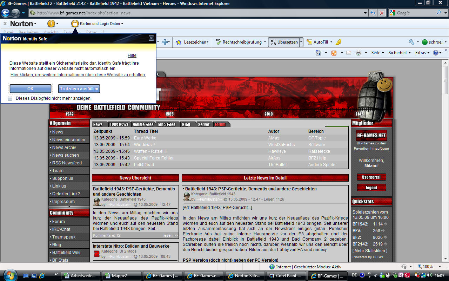Click 'Rätselecke' in Bereich column
The height and width of the screenshot is (281, 449).
(x=319, y=151)
